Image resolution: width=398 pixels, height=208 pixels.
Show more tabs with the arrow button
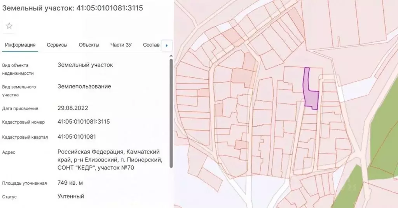[167, 45]
